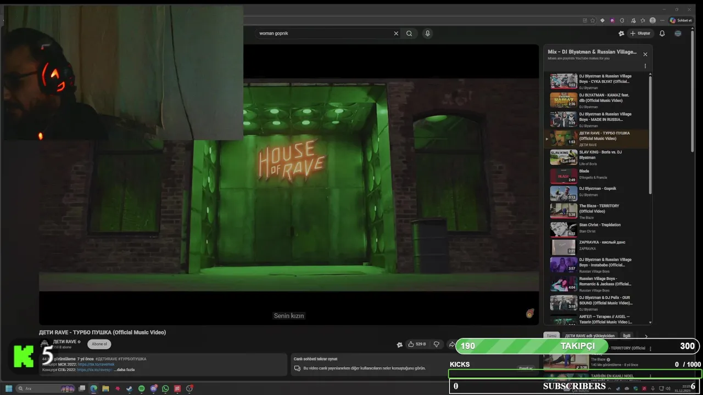Viewport: 703px width, 395px height.
Task: Show more filter chips with arrow
Action: [x=646, y=336]
